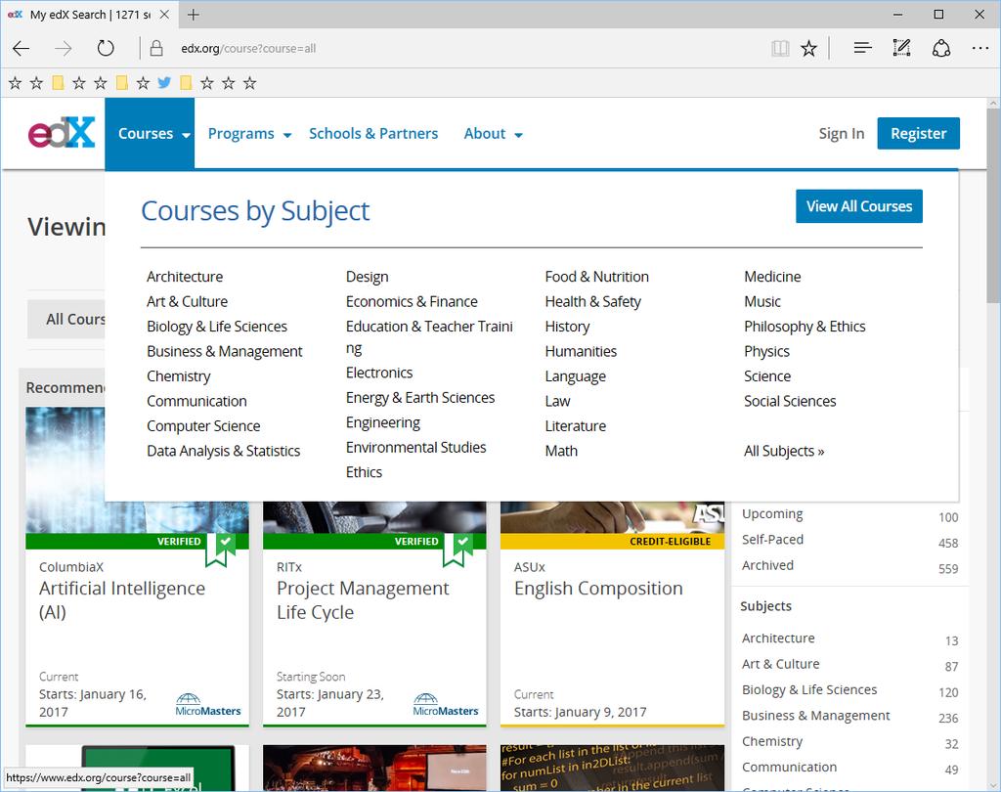Filter by Self-Paced courses
Image resolution: width=1001 pixels, height=792 pixels.
coord(772,539)
